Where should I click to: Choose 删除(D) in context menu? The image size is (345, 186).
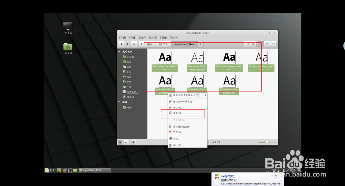coord(188,132)
